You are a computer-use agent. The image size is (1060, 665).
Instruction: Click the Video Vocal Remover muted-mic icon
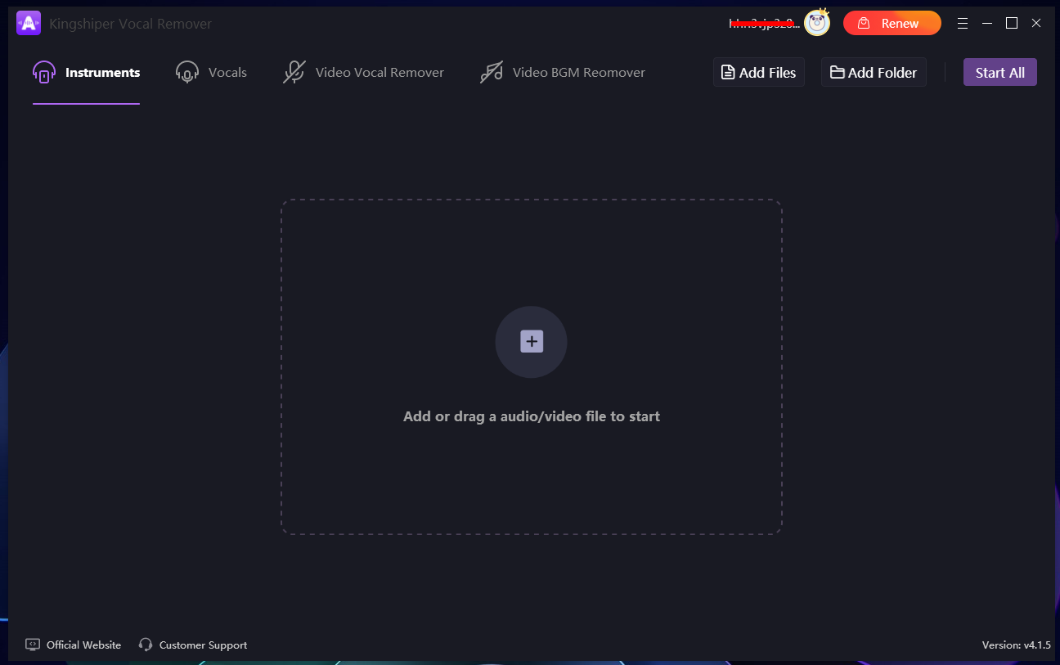[x=294, y=72]
